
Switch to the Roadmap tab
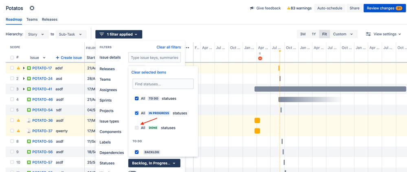[x=14, y=19]
